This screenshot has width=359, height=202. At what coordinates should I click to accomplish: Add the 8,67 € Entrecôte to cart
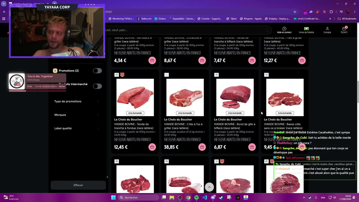[202, 60]
